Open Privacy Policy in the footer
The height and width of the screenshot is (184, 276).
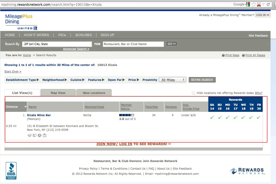88,169
